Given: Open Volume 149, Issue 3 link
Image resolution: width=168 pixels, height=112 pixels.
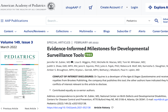Looking at the screenshot, I should click(x=17, y=42).
